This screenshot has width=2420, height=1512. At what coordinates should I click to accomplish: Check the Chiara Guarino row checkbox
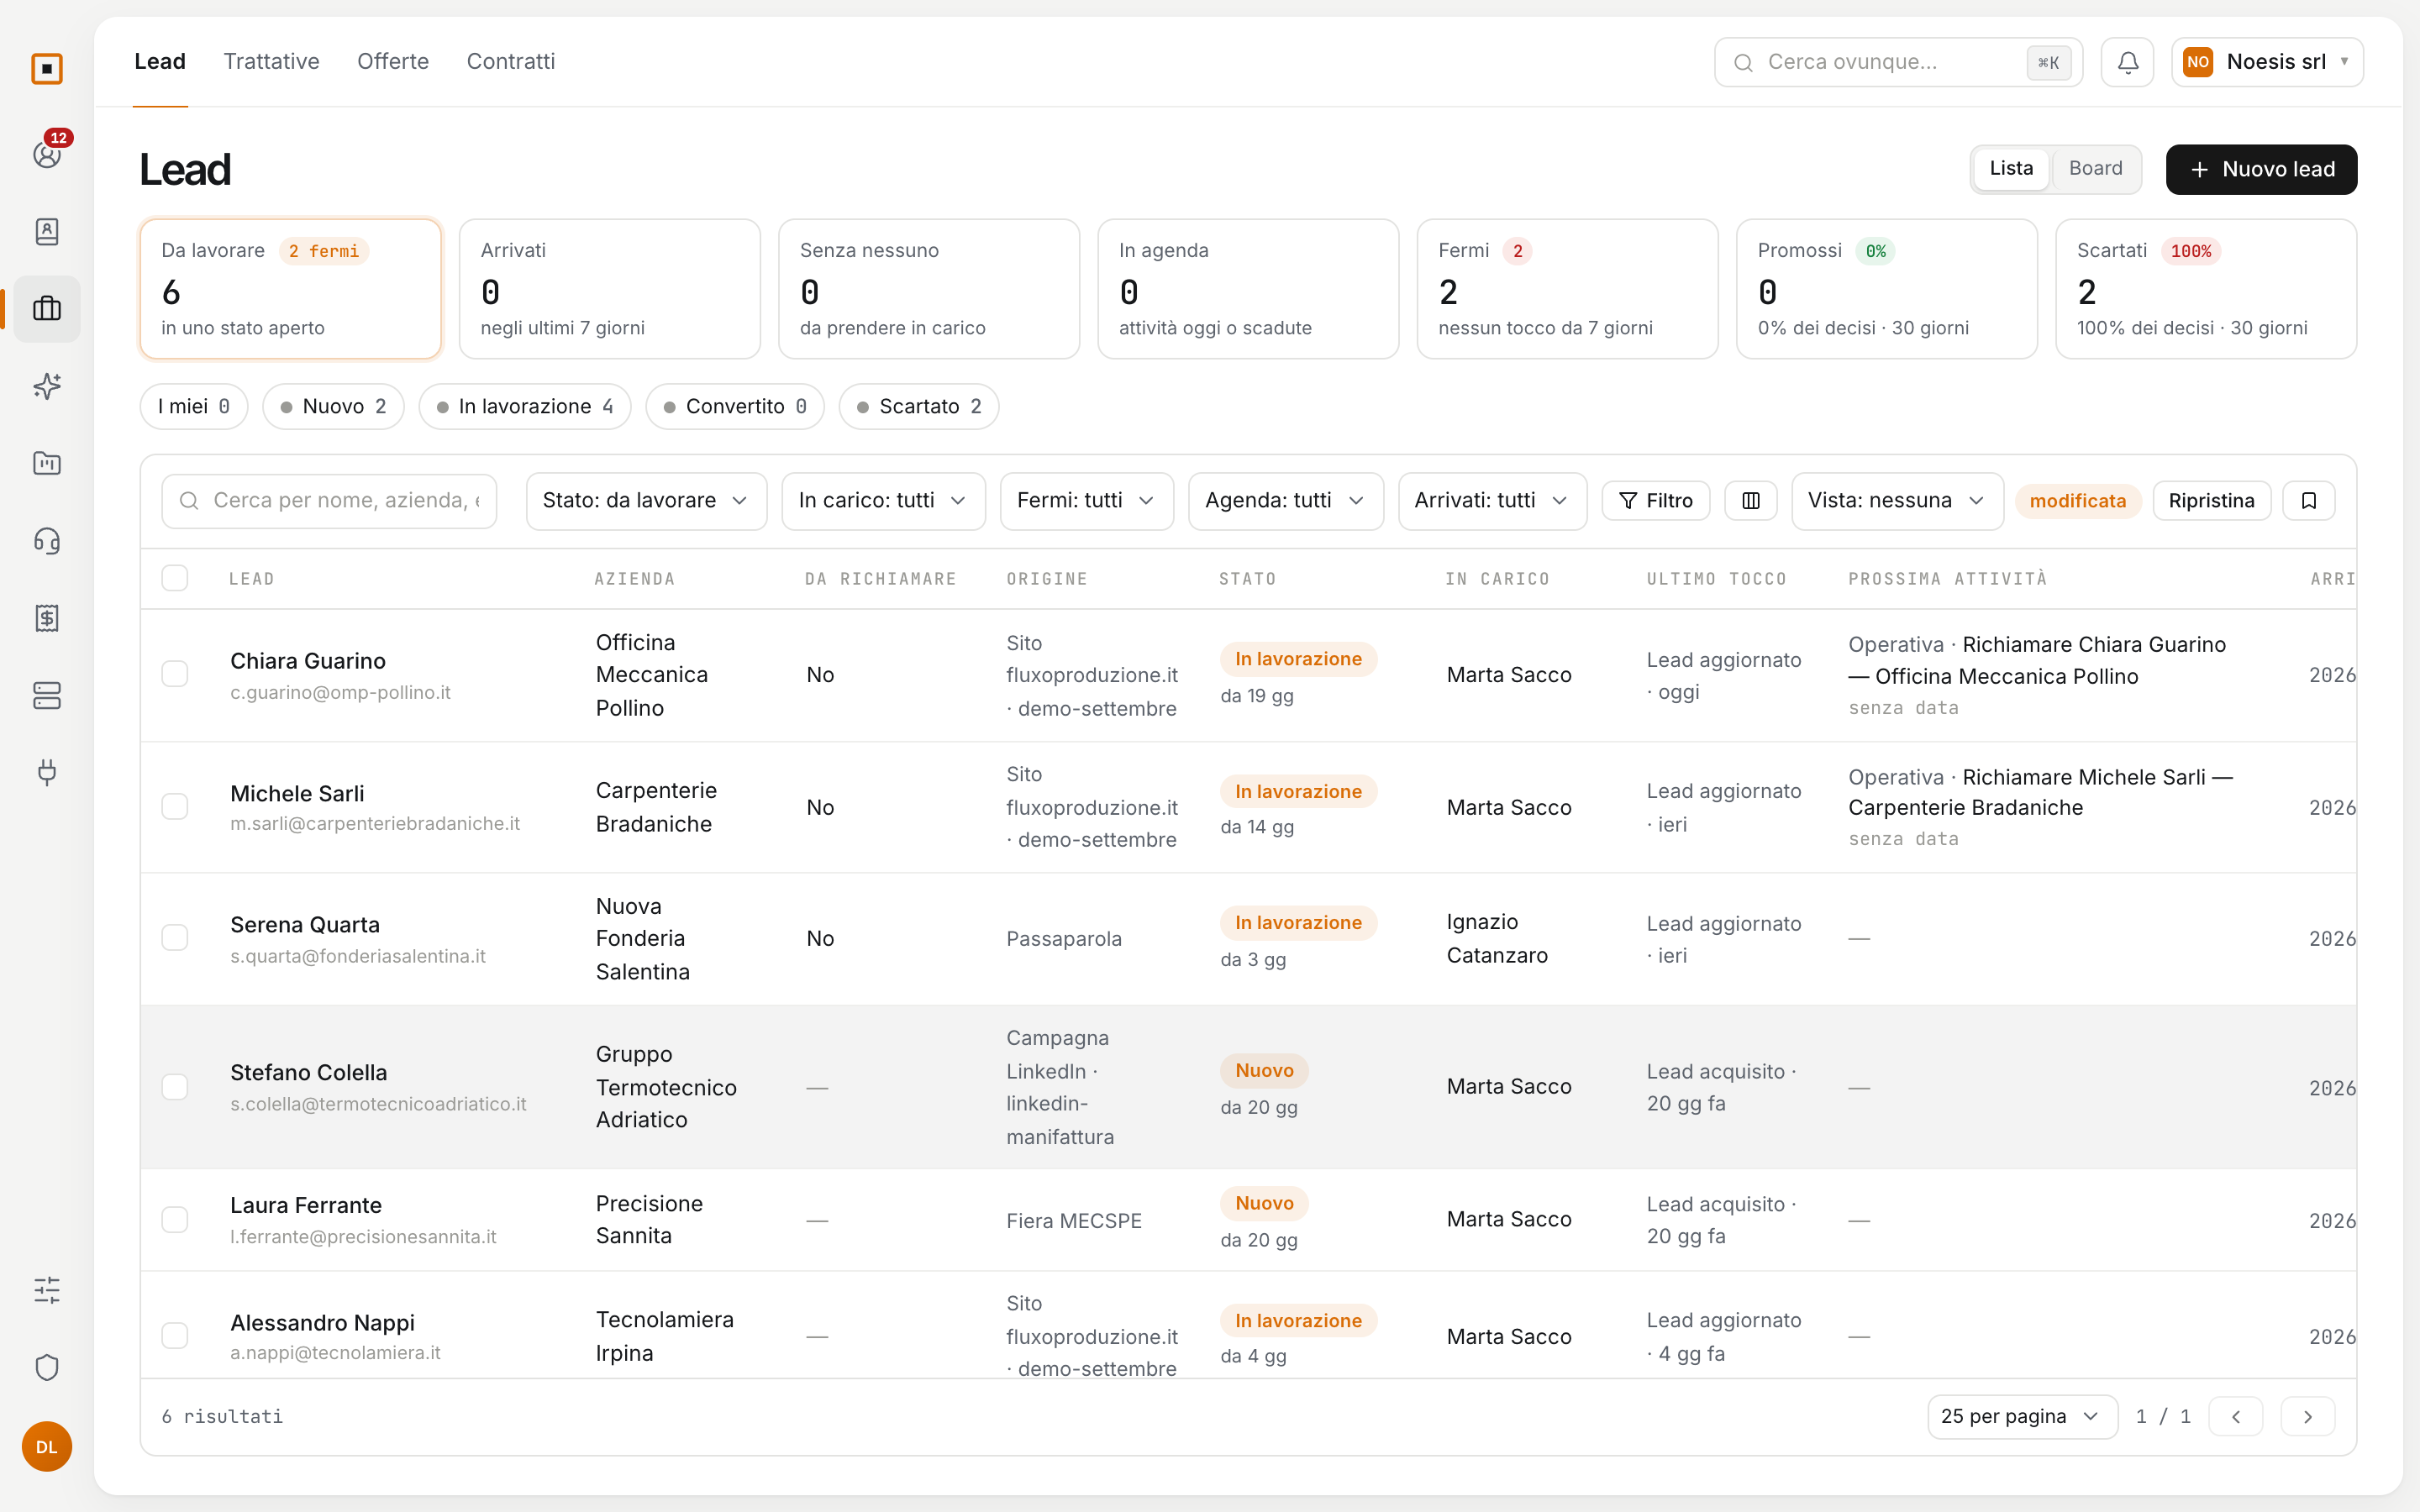(x=175, y=674)
